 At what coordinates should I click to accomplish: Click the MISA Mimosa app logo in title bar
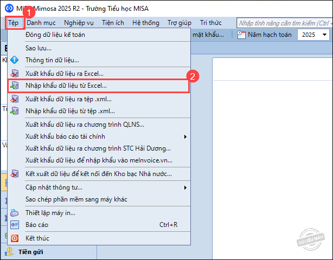click(x=9, y=9)
